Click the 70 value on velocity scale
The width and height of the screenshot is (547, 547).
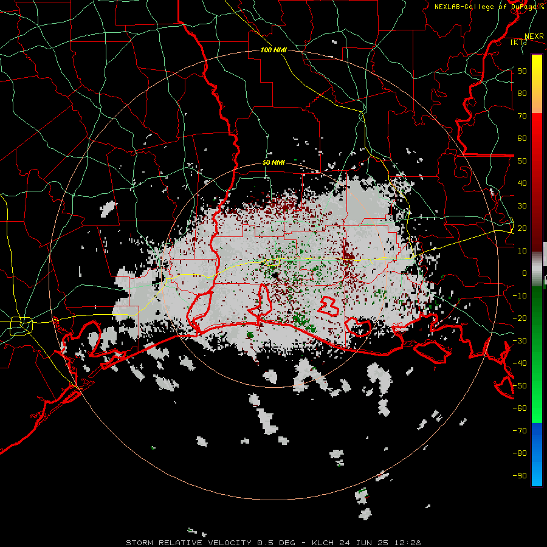(x=522, y=116)
